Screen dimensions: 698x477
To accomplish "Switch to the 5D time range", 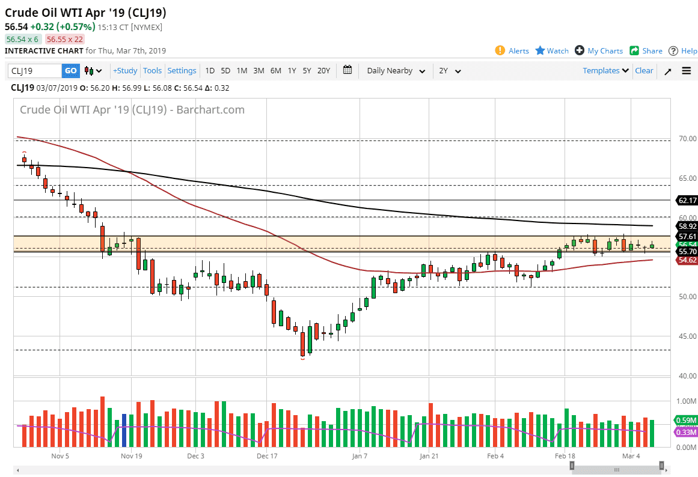I will pos(225,70).
